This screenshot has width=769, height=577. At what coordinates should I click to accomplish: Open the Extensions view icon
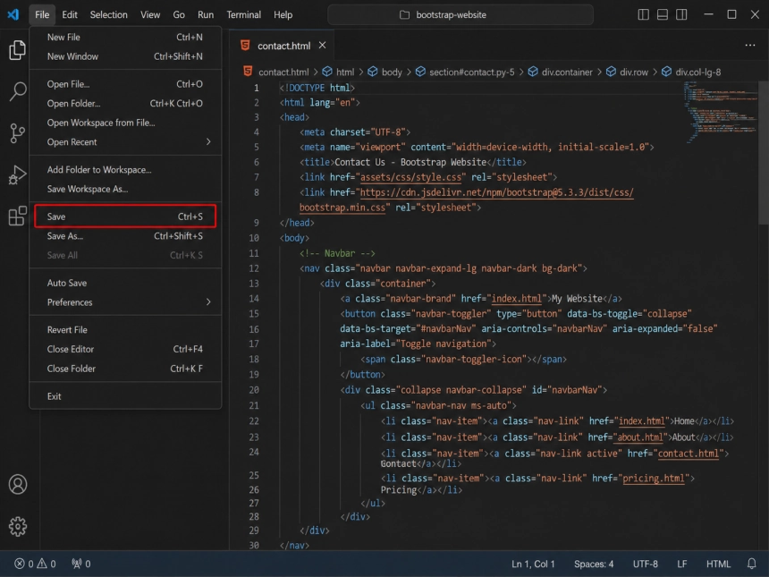[x=17, y=216]
